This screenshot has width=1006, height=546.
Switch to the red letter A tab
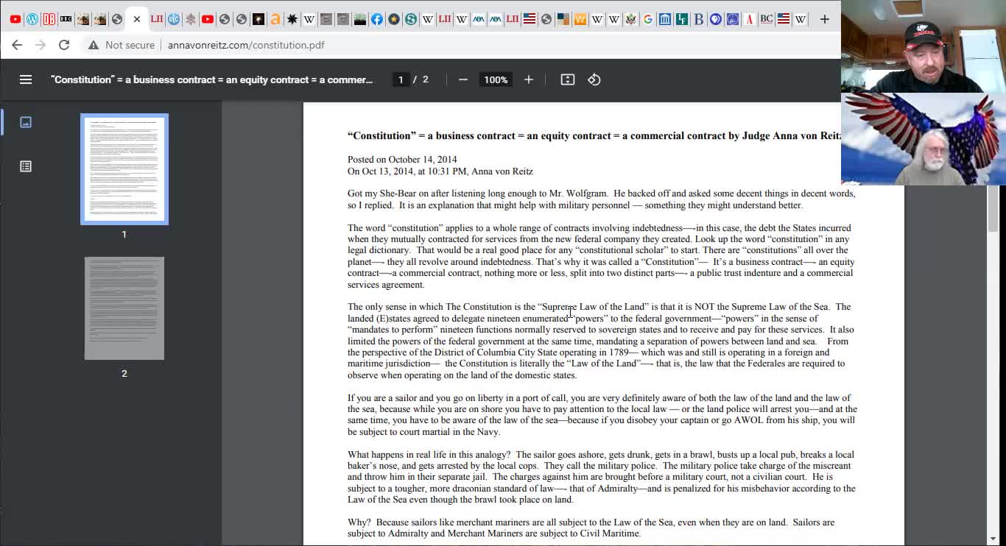click(x=750, y=19)
